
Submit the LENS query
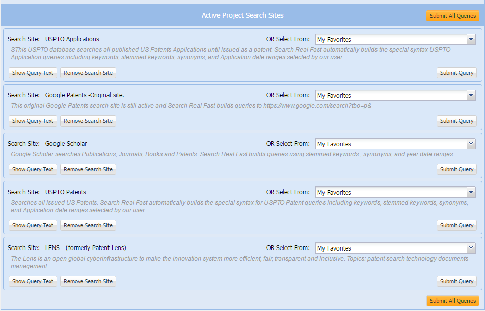tap(457, 281)
